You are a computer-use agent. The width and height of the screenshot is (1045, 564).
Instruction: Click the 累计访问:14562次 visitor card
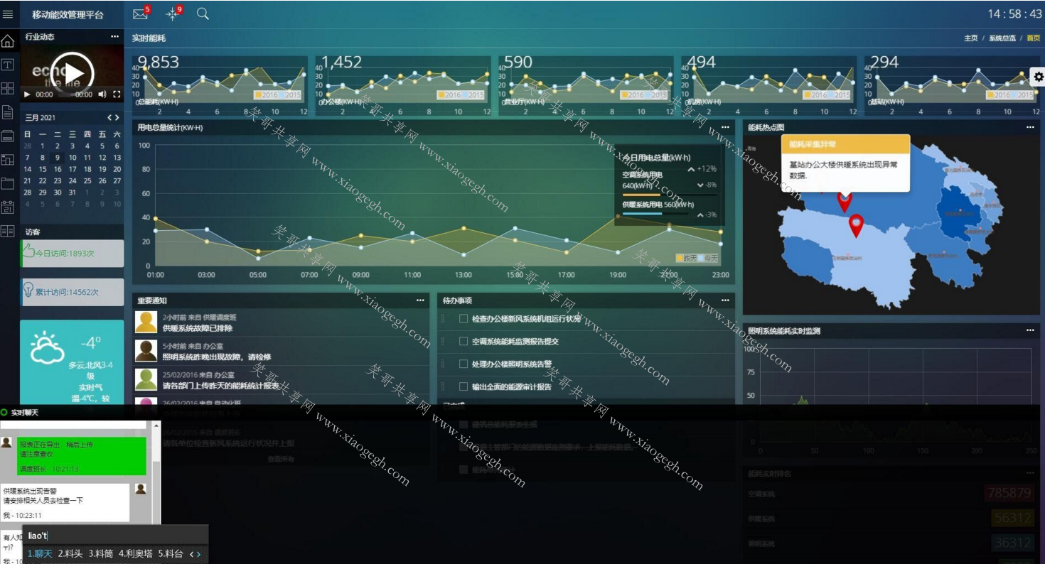pos(72,292)
